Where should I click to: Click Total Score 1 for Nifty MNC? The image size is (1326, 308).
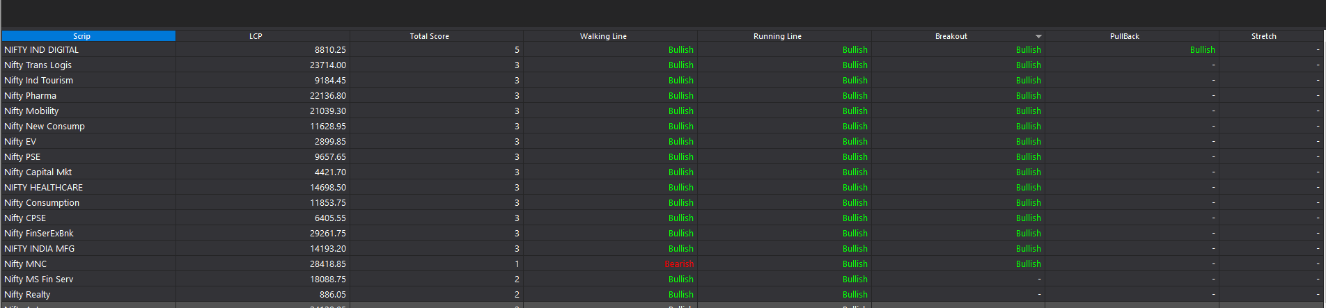coord(517,264)
